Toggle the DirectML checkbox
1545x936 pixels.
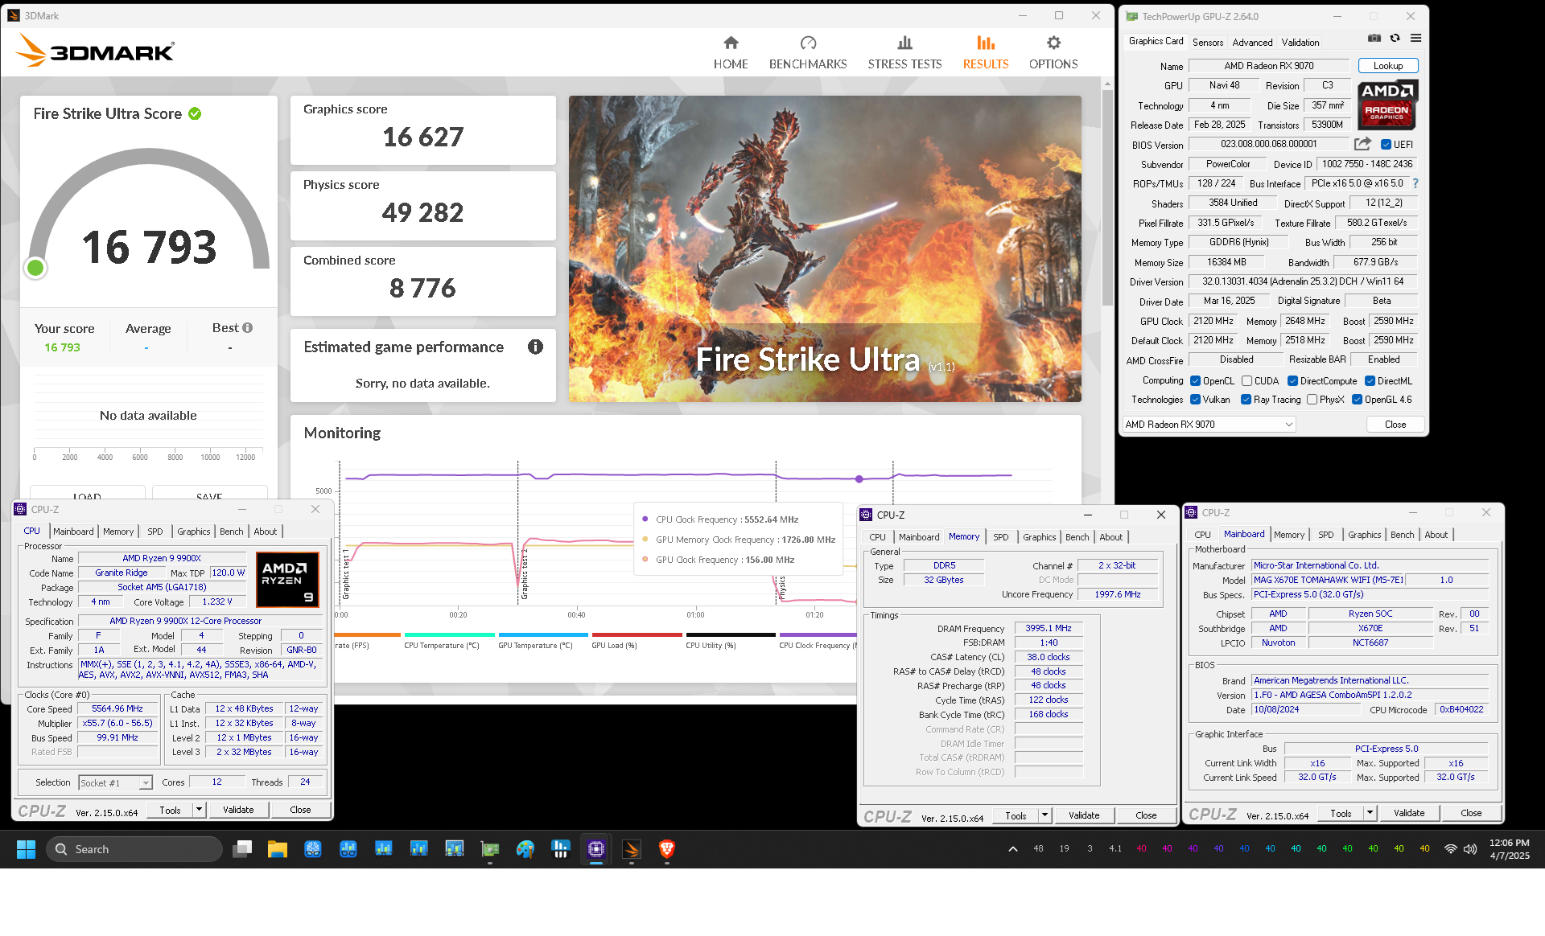pyautogui.click(x=1370, y=381)
